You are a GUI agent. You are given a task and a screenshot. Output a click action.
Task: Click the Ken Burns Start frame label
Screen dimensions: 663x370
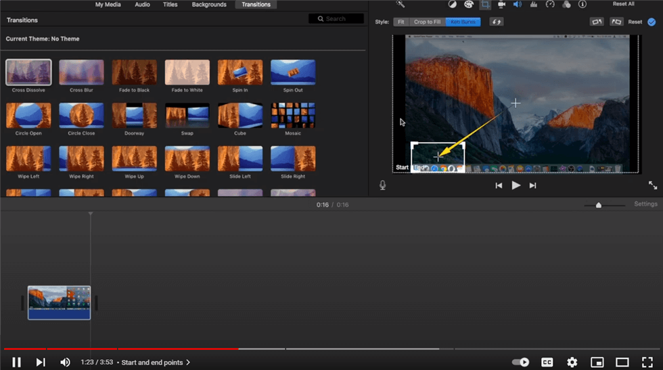click(x=402, y=168)
